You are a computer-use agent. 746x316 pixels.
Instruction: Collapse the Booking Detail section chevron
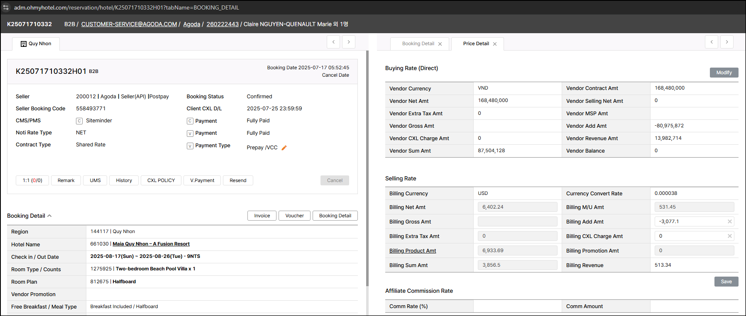point(49,216)
